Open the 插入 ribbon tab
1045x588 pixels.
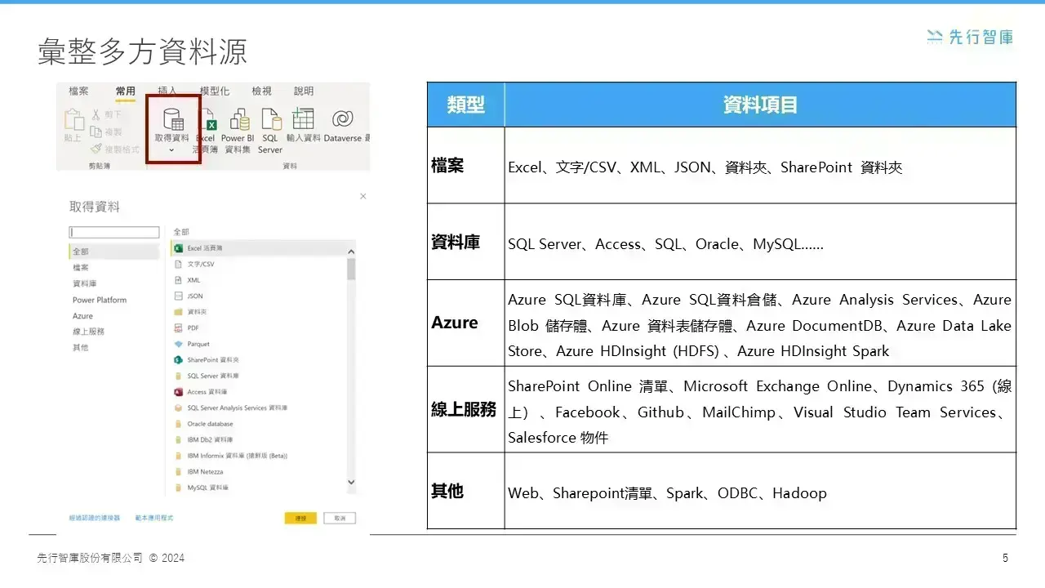pyautogui.click(x=167, y=91)
